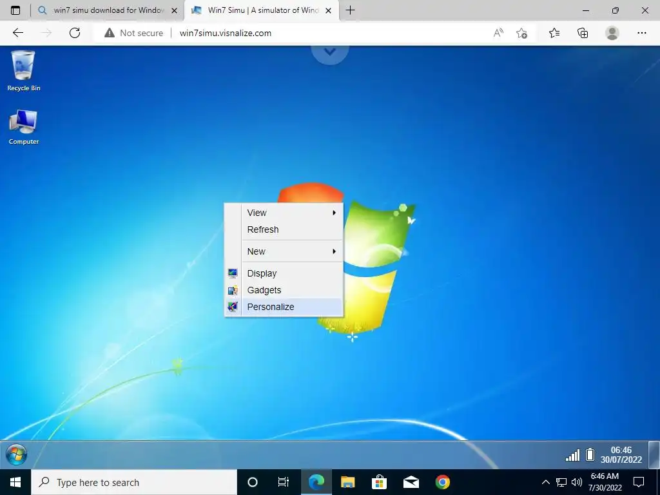This screenshot has width=660, height=495.
Task: Open the New submenu
Action: pos(292,251)
